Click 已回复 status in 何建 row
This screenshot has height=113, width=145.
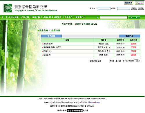point(134,55)
